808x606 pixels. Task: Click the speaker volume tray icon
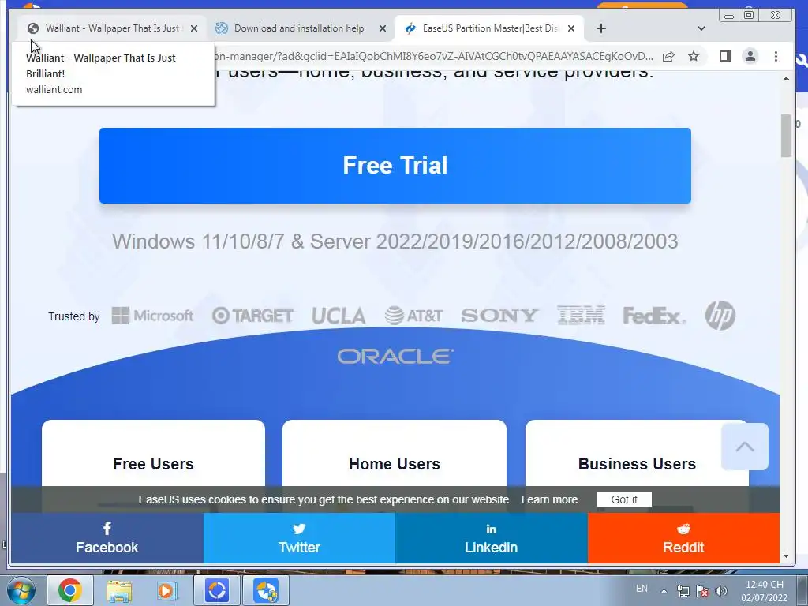point(721,591)
